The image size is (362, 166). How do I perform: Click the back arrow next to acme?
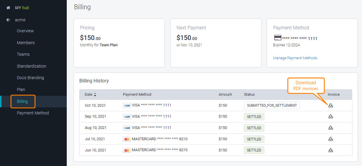(8, 20)
